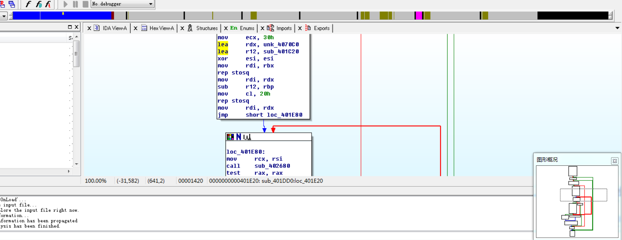Viewport: 622px width, 240px height.
Task: Click the Exports tab icon
Action: (x=308, y=28)
